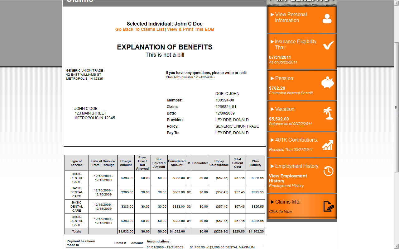Viewport: 399px width, 249px height.
Task: Click Receipts Thru 05/22/2011 text
Action: (x=291, y=150)
